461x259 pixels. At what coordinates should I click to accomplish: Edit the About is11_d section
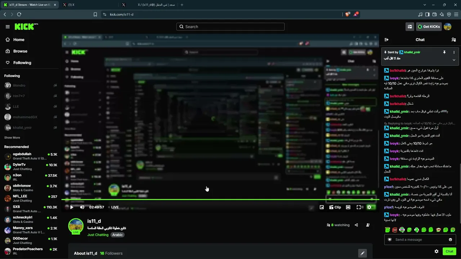click(x=363, y=253)
